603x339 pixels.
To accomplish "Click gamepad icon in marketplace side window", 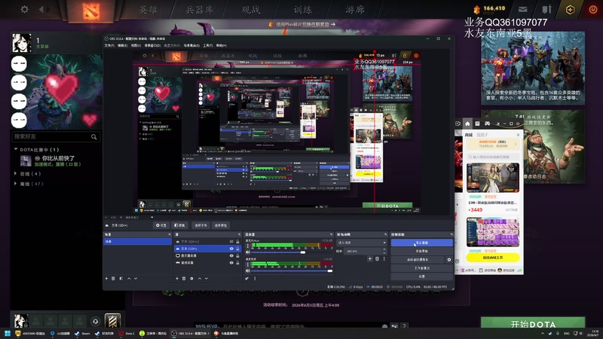I will point(487,124).
